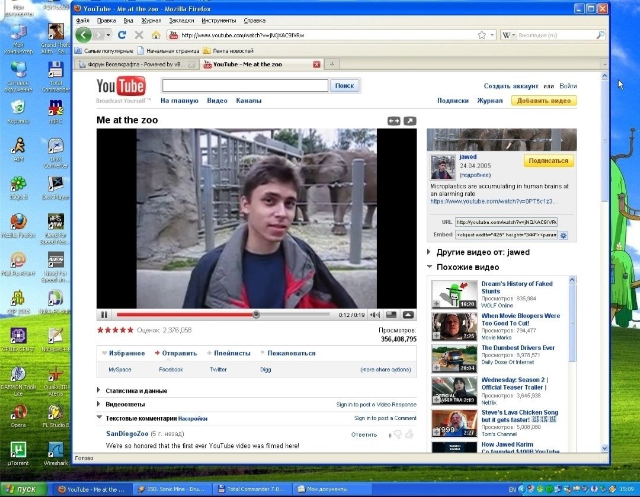Reload the page with the refresh icon
The width and height of the screenshot is (640, 497).
pyautogui.click(x=121, y=35)
